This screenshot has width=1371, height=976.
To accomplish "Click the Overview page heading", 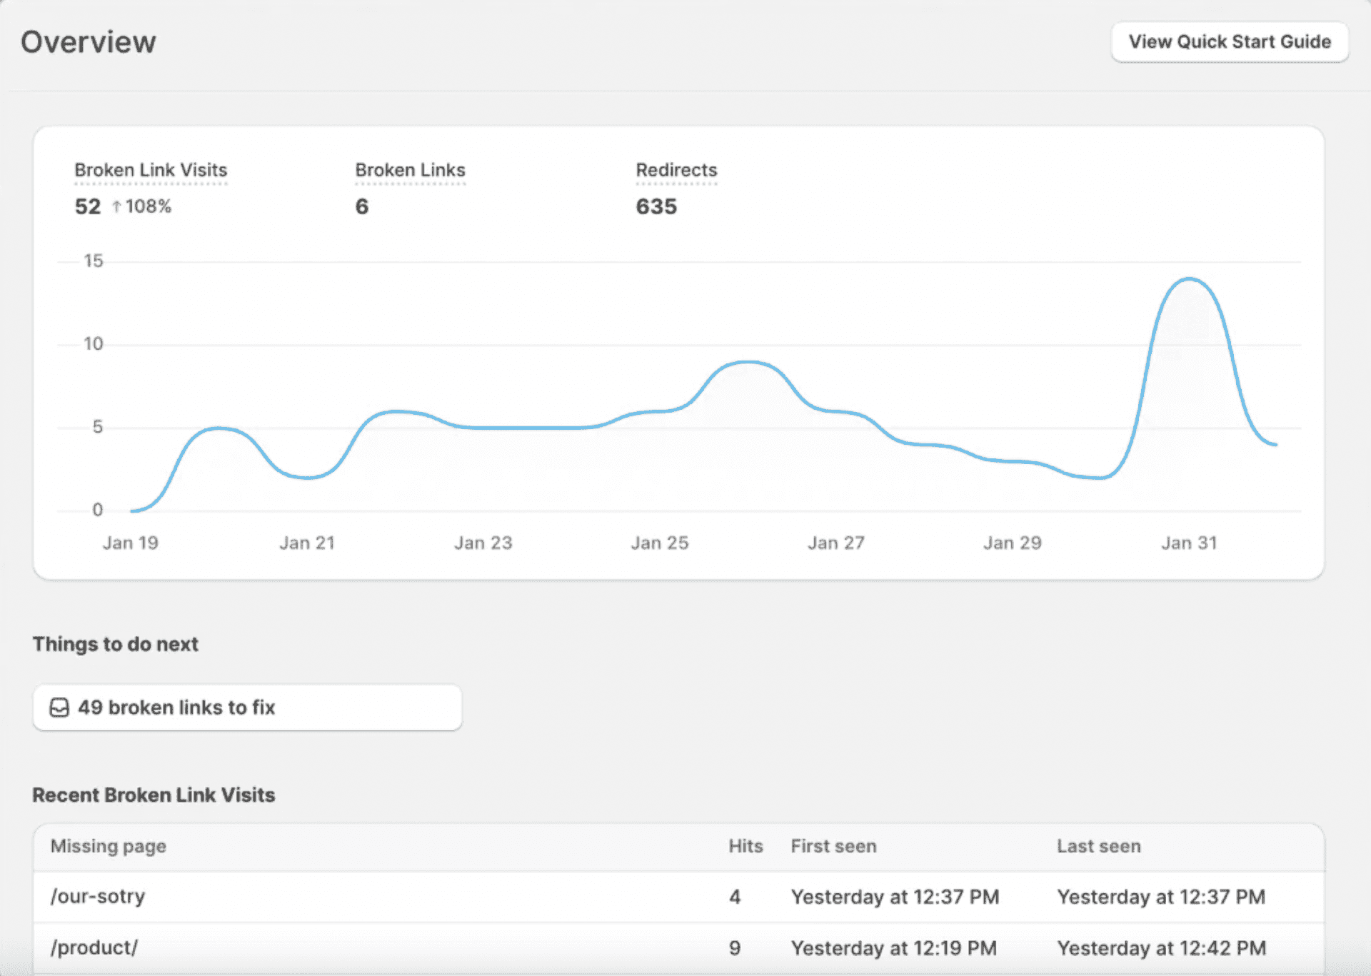I will point(89,42).
